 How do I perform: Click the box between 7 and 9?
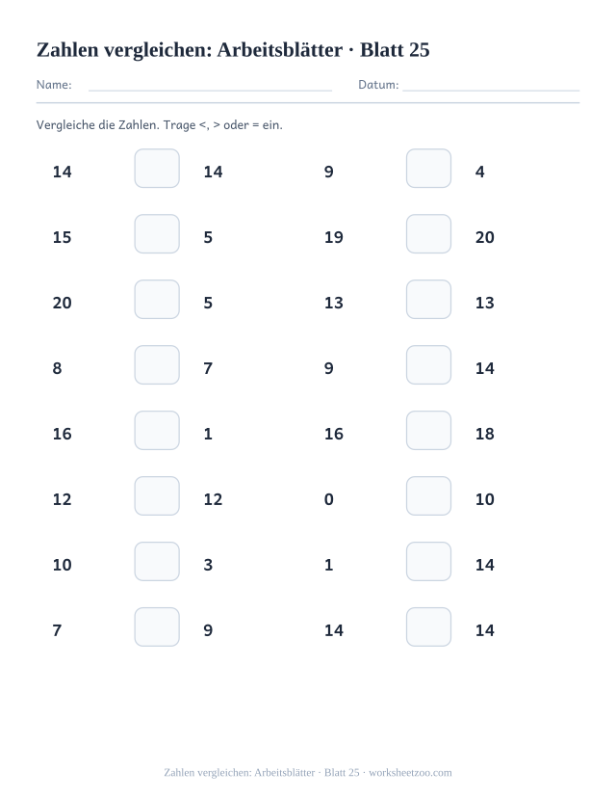[x=157, y=626]
